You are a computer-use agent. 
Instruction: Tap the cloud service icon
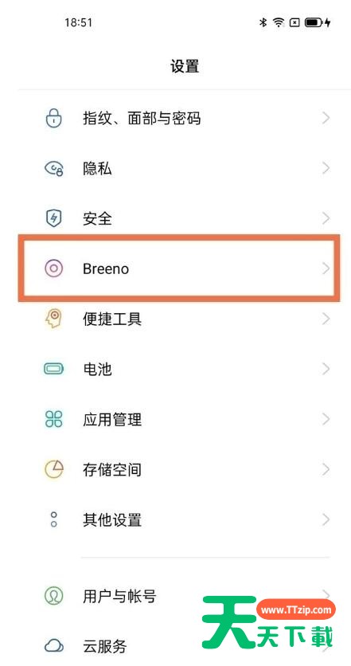(53, 647)
